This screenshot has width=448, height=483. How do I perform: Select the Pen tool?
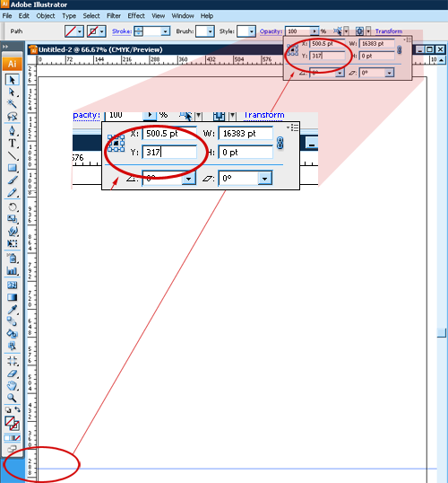click(12, 130)
